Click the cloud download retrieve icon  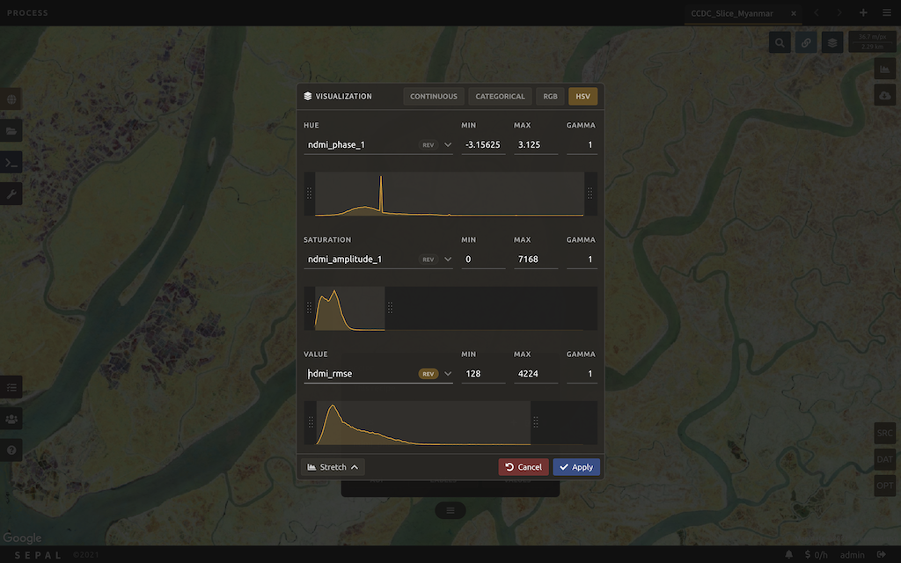tap(884, 96)
